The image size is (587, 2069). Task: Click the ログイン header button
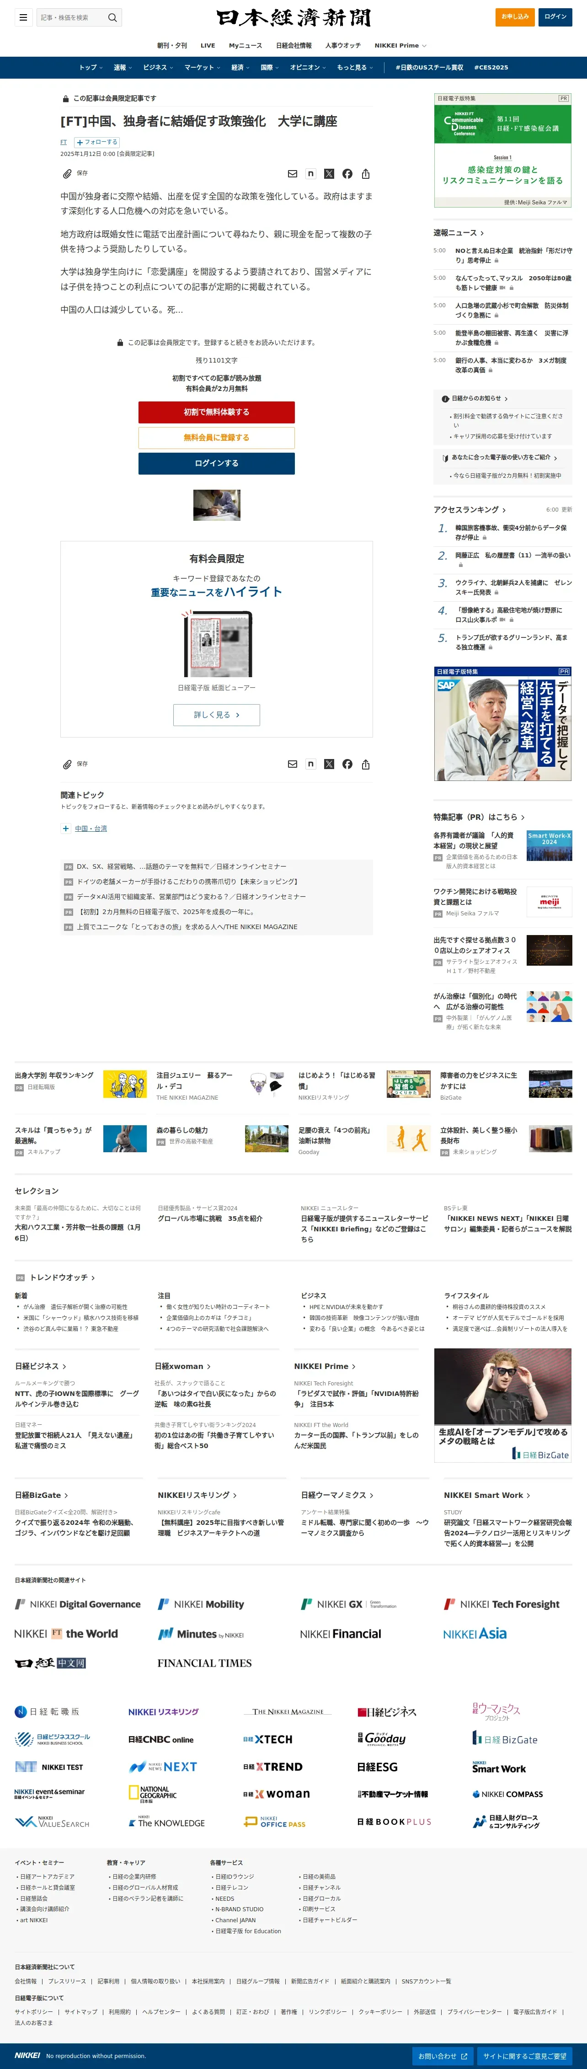point(555,17)
